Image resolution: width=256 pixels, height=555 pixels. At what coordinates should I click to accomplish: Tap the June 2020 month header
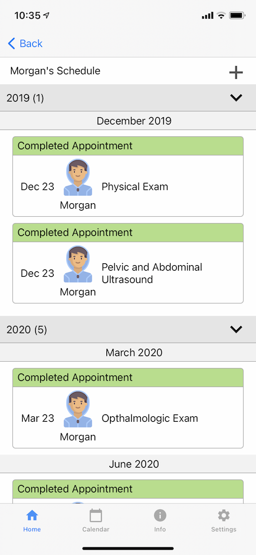point(134,464)
